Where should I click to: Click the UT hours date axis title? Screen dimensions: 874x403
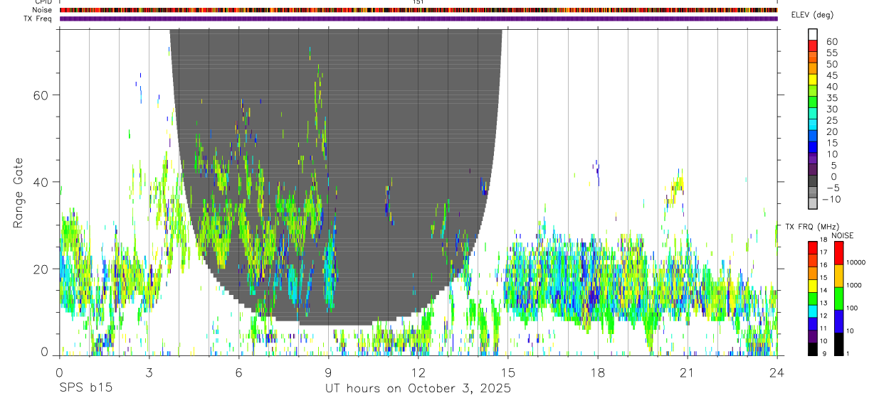(418, 389)
